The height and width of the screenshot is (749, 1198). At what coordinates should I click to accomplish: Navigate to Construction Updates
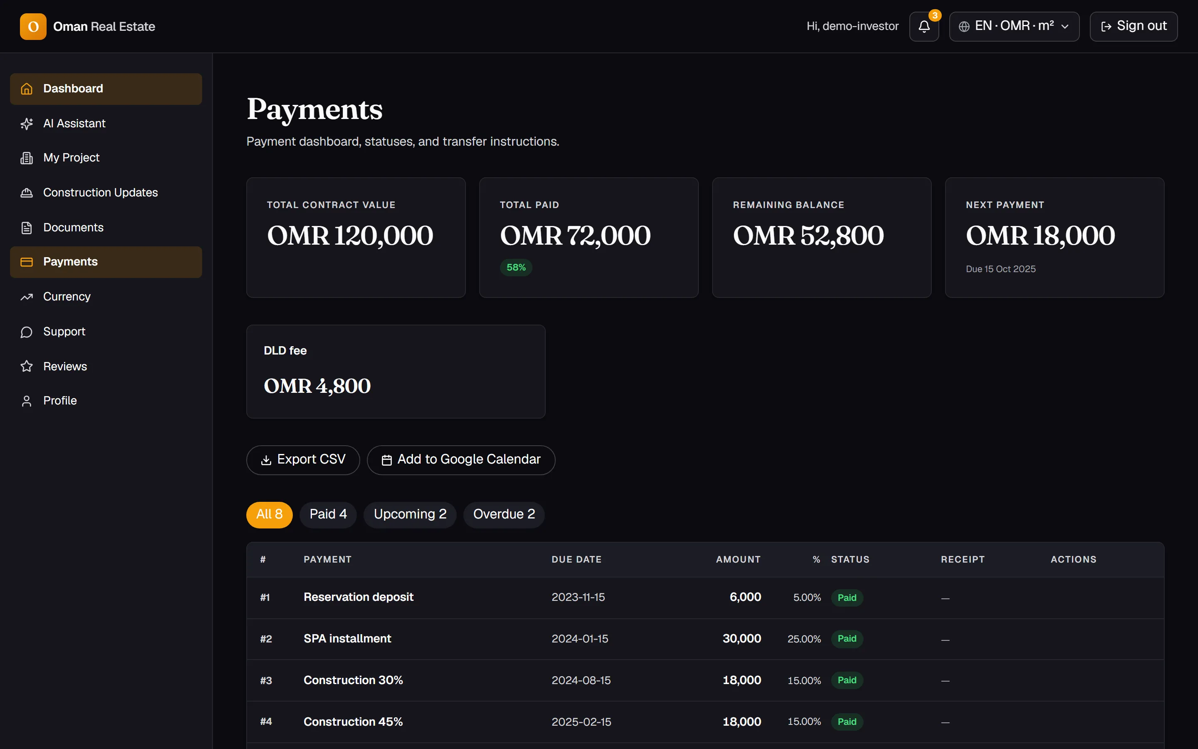pyautogui.click(x=106, y=193)
